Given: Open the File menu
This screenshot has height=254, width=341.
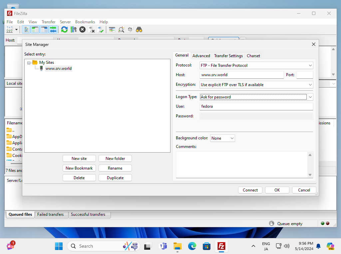Looking at the screenshot, I should pyautogui.click(x=10, y=22).
